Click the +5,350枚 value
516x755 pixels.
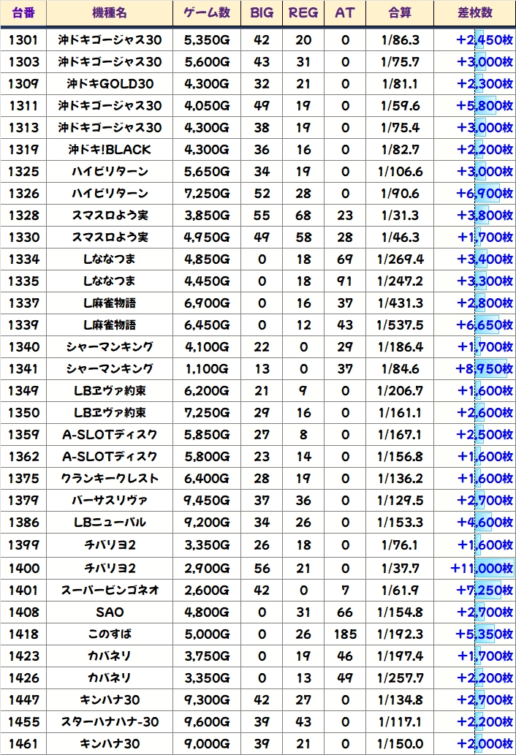point(485,634)
